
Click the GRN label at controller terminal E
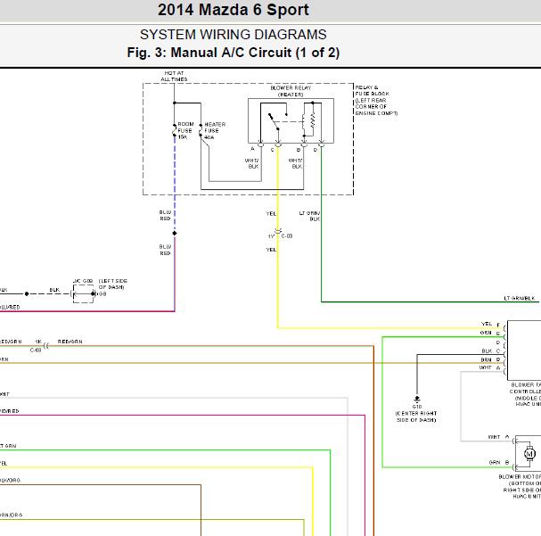[x=486, y=333]
